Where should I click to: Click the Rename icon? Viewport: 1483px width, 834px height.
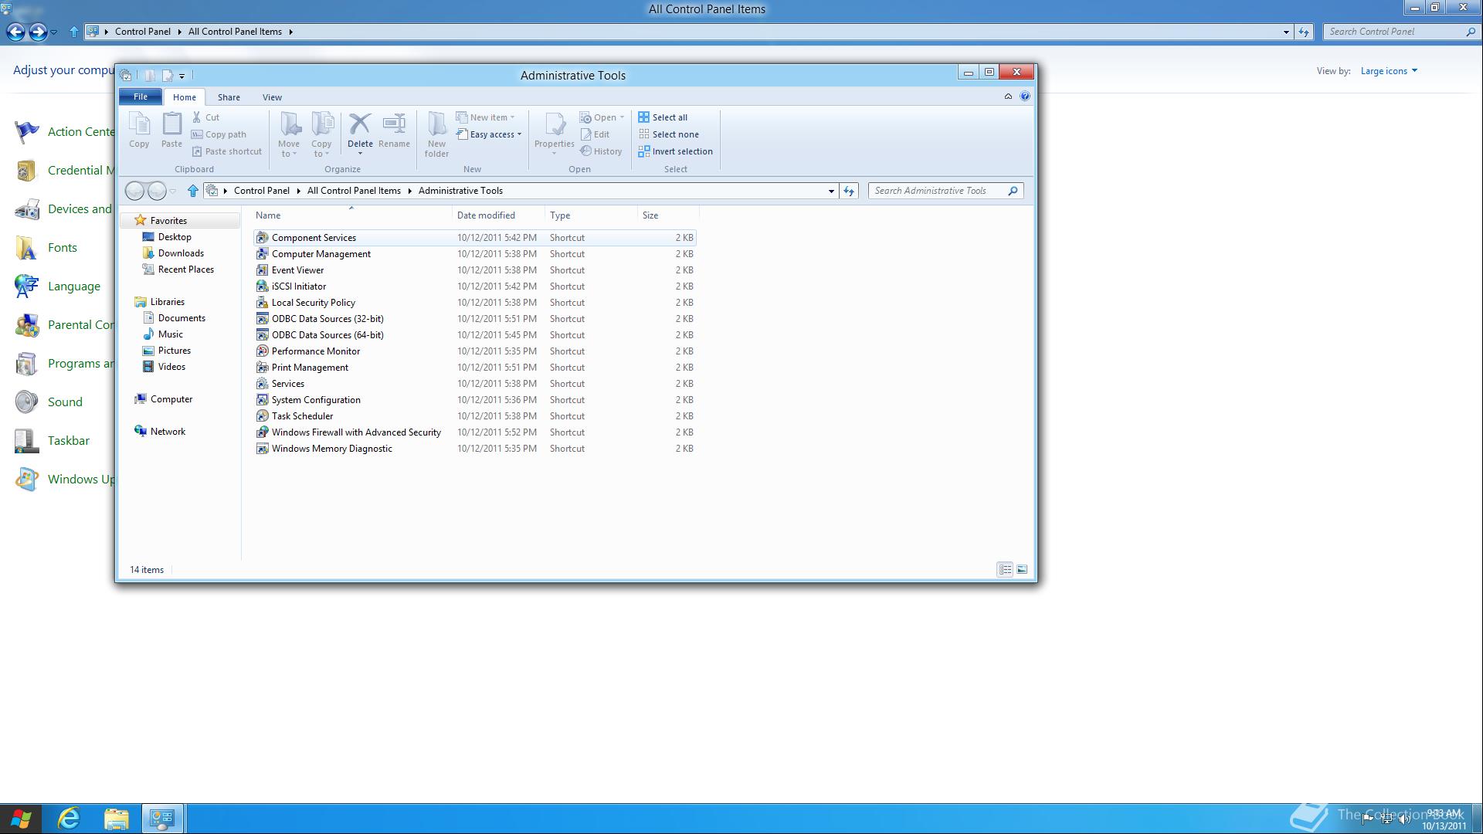click(x=394, y=124)
